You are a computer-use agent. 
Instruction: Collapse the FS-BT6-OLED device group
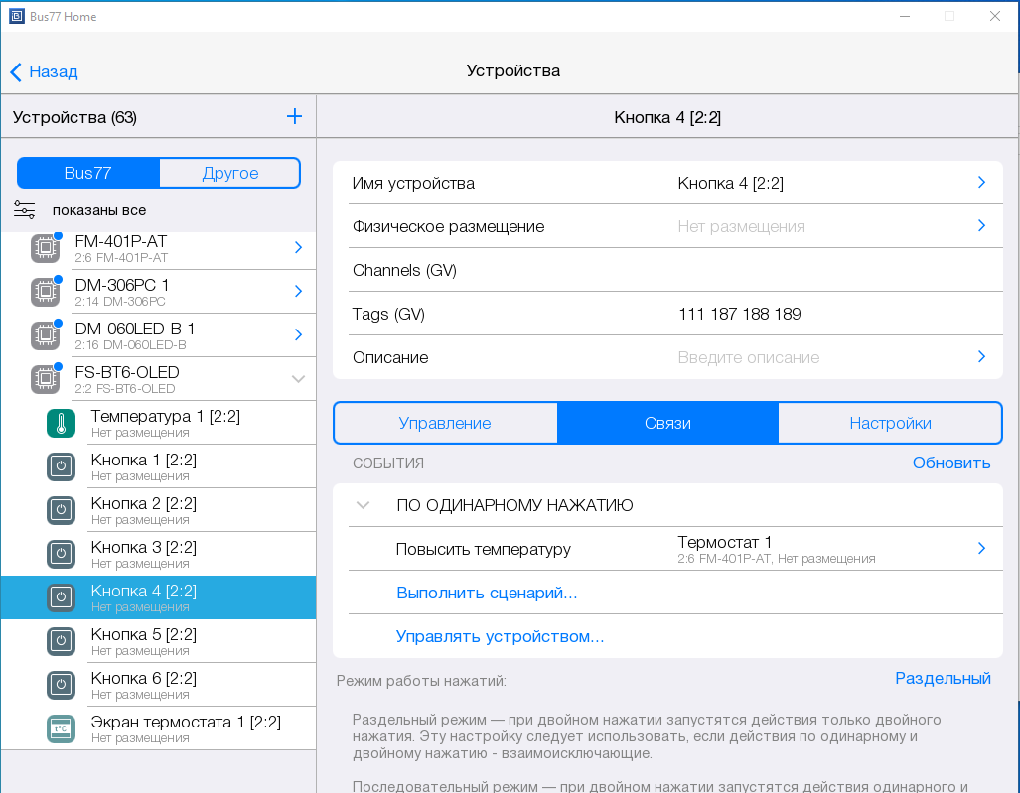coord(298,379)
